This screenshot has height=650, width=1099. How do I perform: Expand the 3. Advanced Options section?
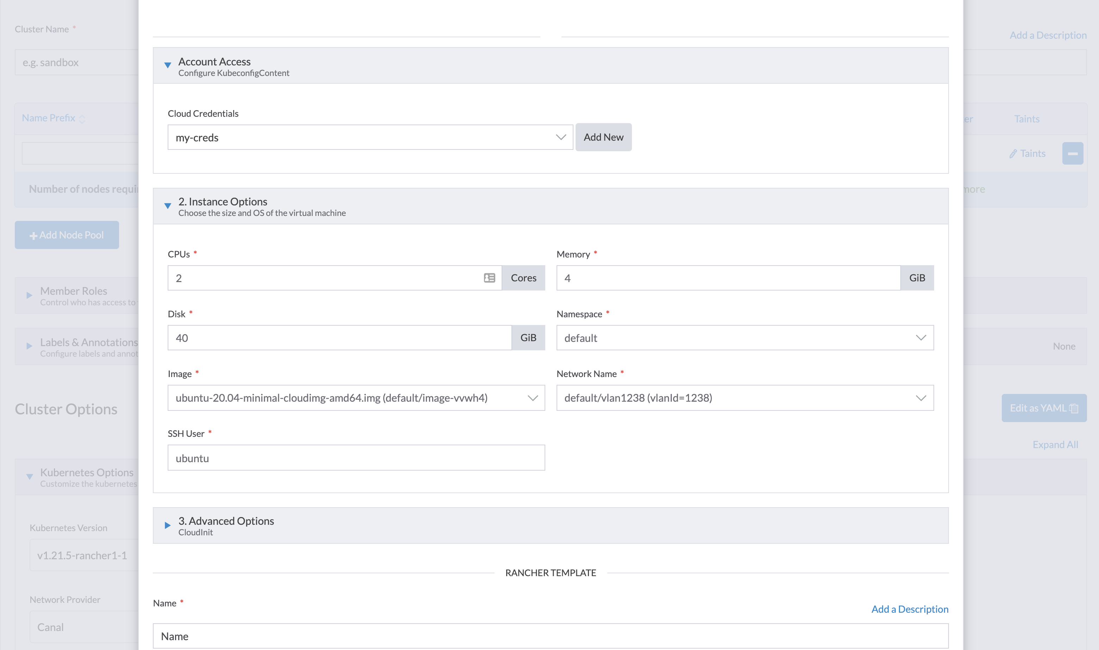[168, 525]
